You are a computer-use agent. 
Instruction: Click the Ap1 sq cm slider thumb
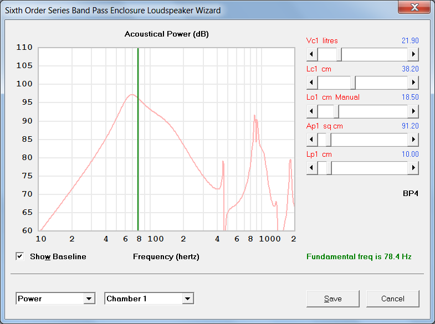329,140
